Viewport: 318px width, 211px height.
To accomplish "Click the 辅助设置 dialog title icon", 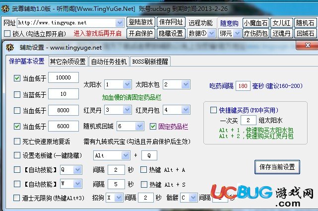I will tap(9, 48).
